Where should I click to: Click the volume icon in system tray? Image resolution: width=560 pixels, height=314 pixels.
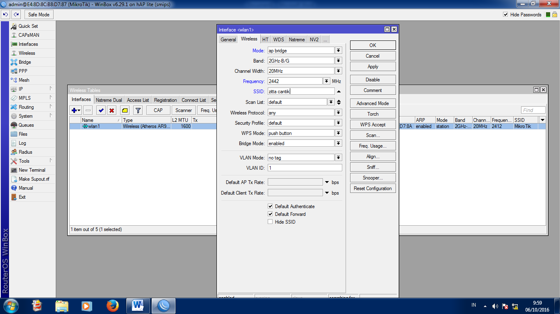click(x=495, y=306)
